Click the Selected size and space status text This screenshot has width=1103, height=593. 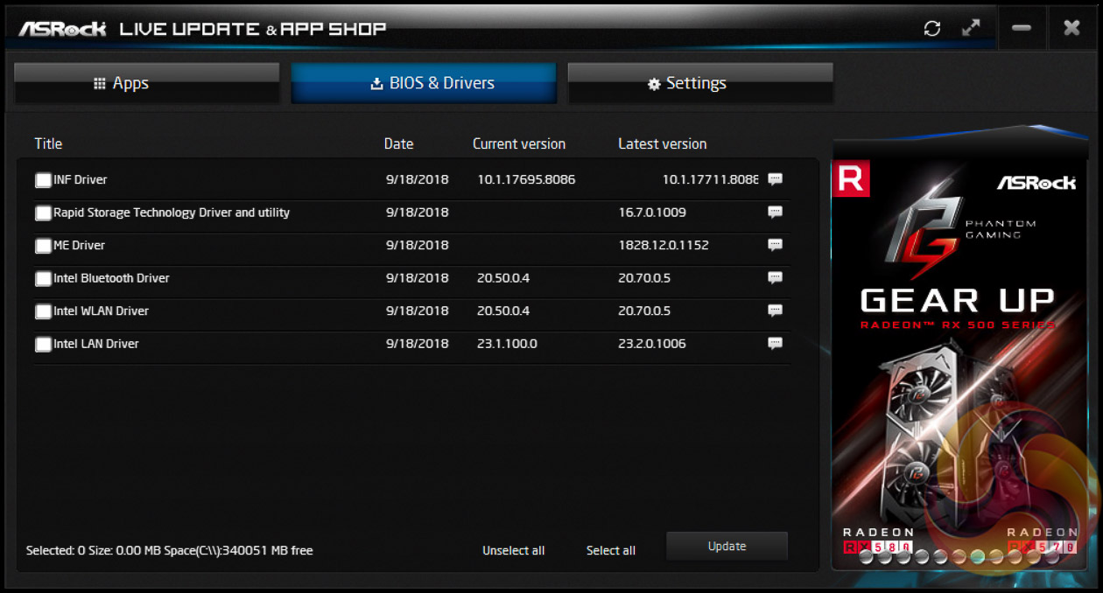pyautogui.click(x=169, y=550)
